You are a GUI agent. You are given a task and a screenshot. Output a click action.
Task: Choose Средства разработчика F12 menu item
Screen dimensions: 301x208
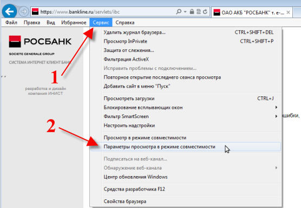coord(186,189)
